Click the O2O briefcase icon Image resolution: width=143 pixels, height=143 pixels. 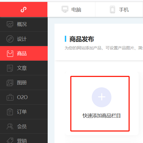(10, 97)
